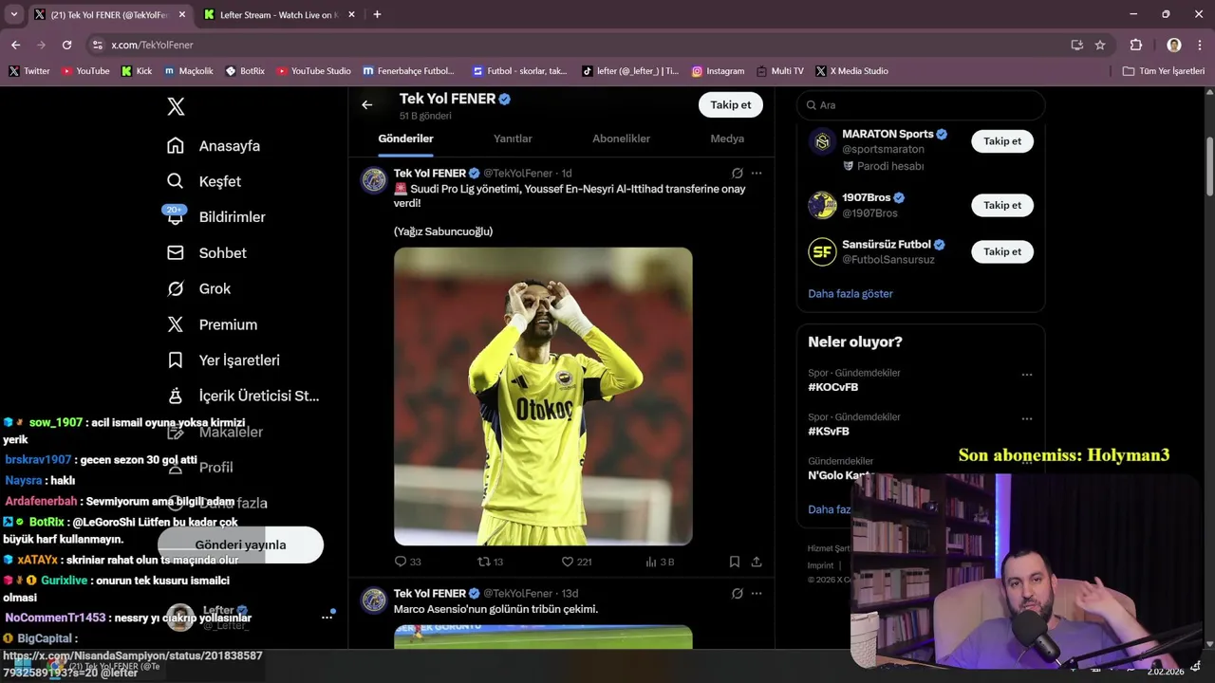Screen dimensions: 1215x683
Task: Click Tek Yol FENER avatar on first post
Action: pyautogui.click(x=374, y=180)
